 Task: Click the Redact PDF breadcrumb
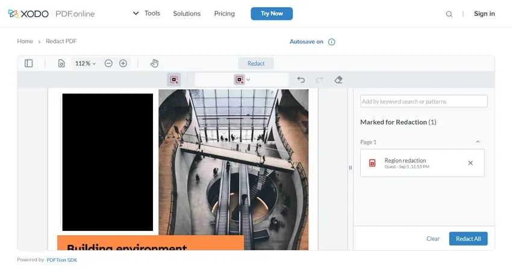61,41
